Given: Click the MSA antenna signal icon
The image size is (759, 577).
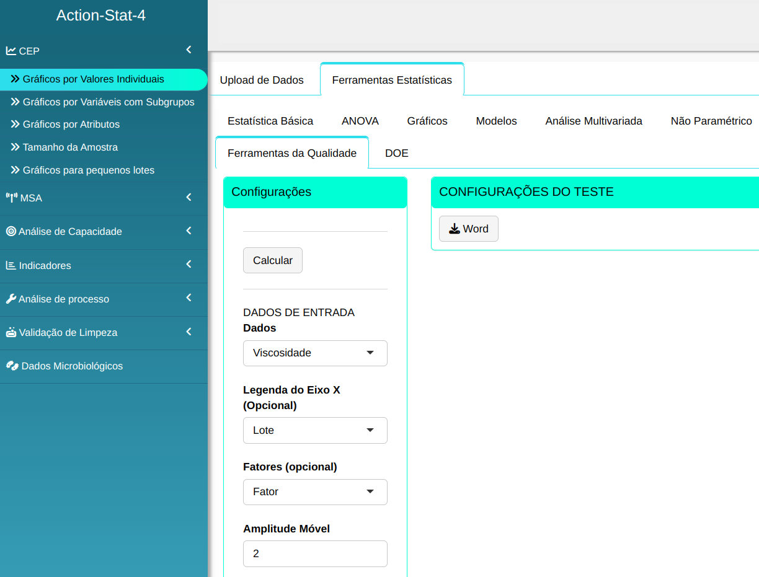Looking at the screenshot, I should coord(11,198).
